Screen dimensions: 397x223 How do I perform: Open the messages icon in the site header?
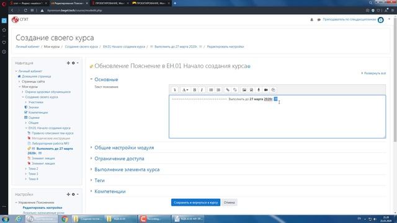(x=319, y=20)
